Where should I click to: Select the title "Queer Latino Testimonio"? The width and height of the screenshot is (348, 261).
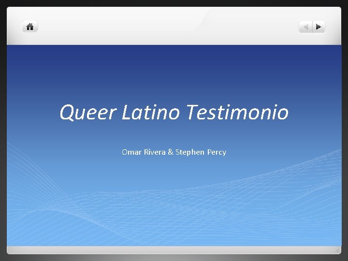(x=174, y=112)
